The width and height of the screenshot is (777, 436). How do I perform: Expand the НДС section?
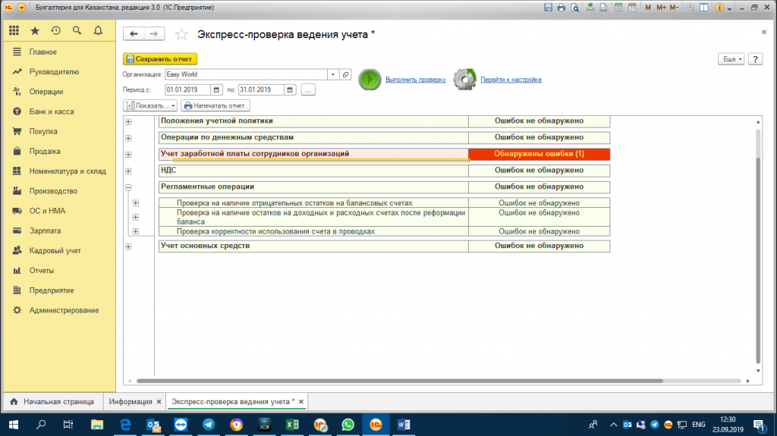click(128, 171)
